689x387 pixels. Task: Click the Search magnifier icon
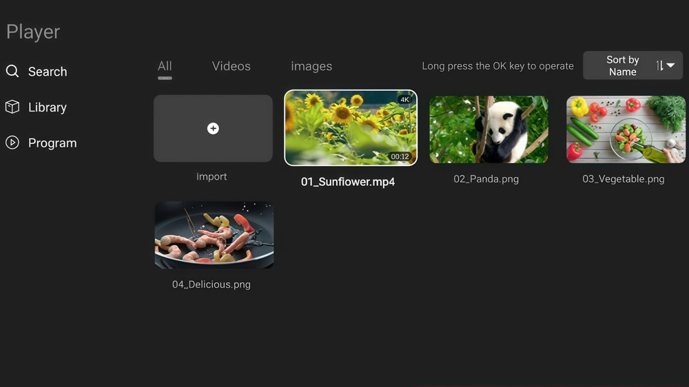pyautogui.click(x=12, y=71)
